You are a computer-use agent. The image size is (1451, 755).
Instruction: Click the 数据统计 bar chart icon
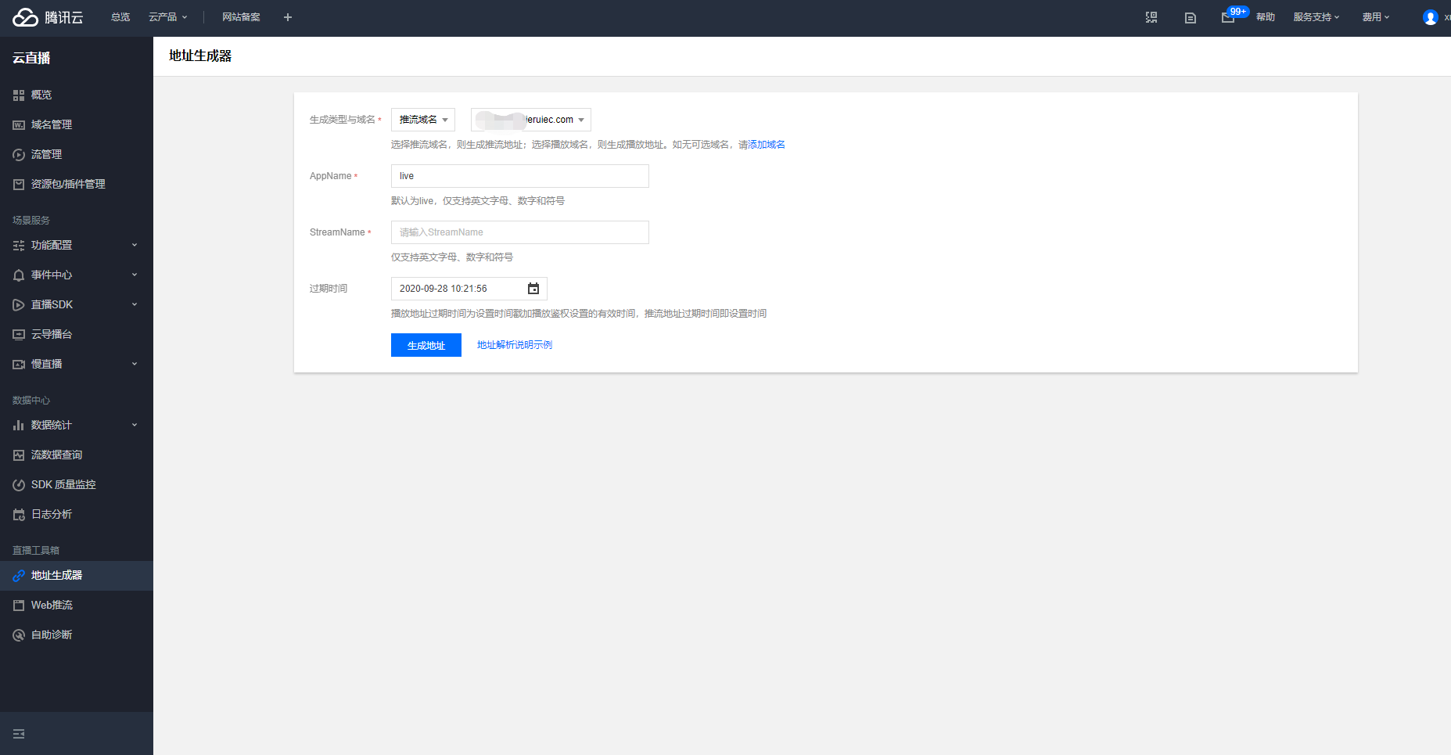click(19, 426)
